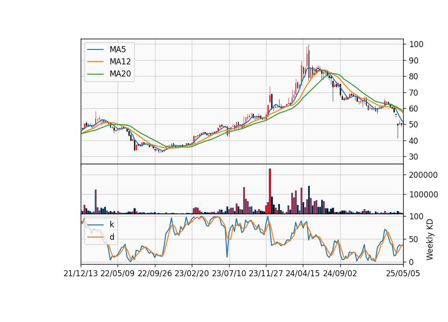This screenshot has width=448, height=322.
Task: Click the MA12 legend label
Action: pyautogui.click(x=120, y=62)
